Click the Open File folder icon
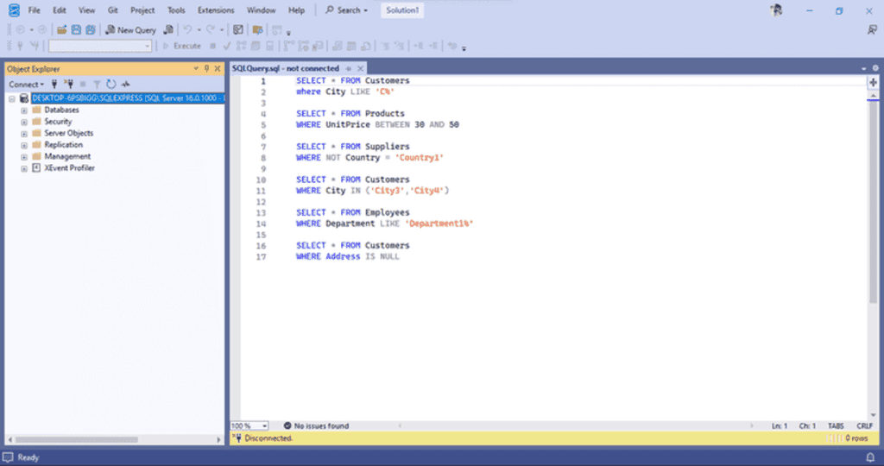This screenshot has height=466, width=884. pyautogui.click(x=62, y=30)
